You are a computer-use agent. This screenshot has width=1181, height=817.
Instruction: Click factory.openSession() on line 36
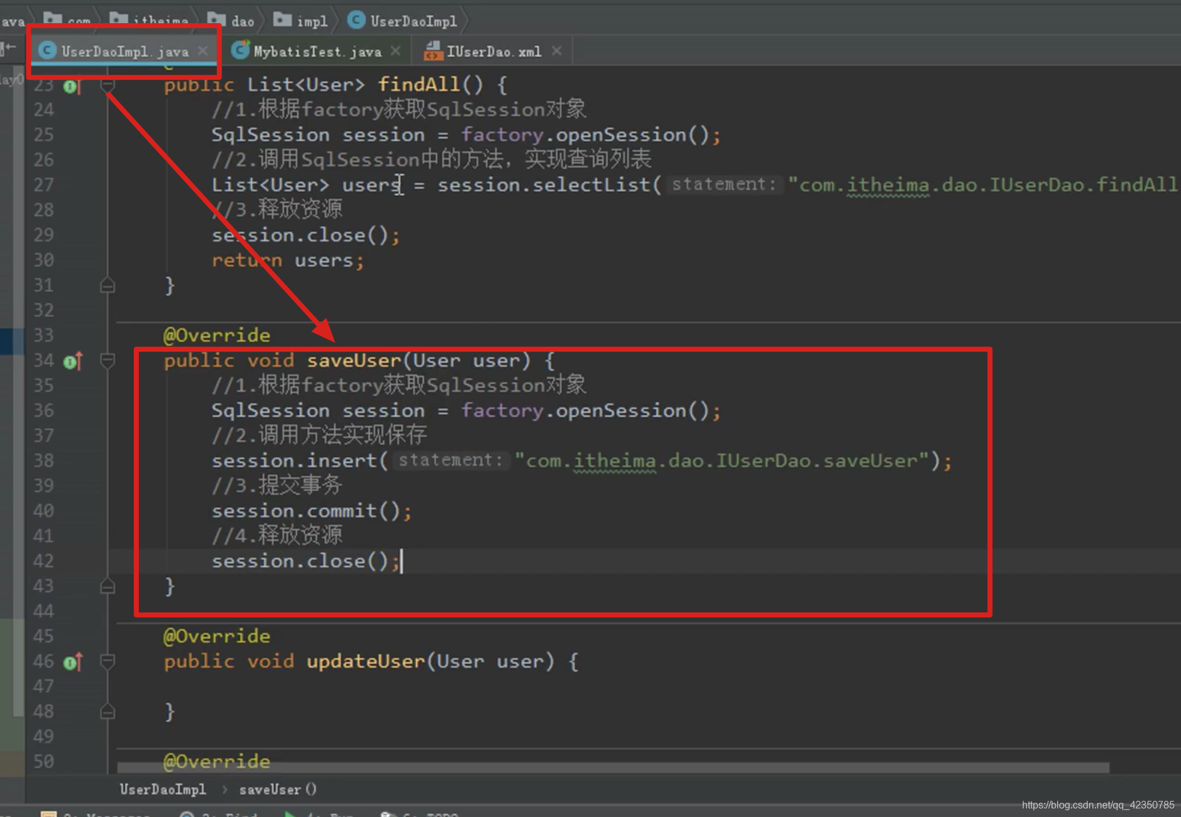pyautogui.click(x=585, y=411)
